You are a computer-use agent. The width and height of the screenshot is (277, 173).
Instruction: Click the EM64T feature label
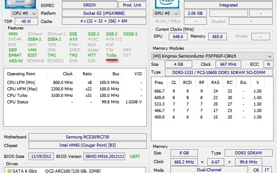tap(15, 55)
